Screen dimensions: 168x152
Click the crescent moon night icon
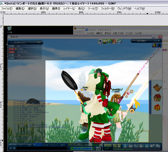point(159,45)
